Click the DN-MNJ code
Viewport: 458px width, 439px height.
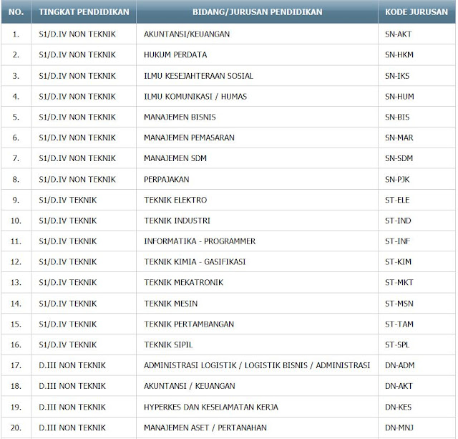(x=399, y=428)
